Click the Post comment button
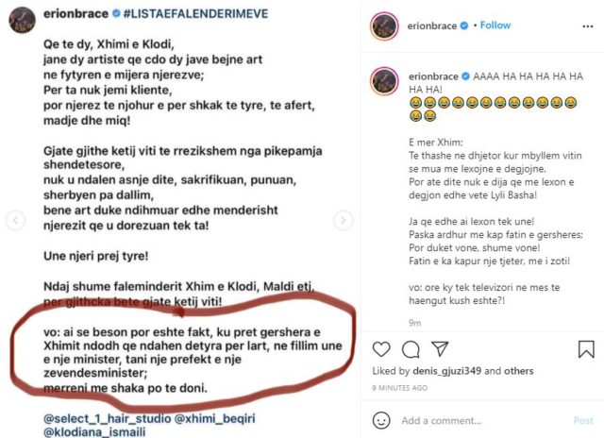Image resolution: width=604 pixels, height=438 pixels. (583, 420)
